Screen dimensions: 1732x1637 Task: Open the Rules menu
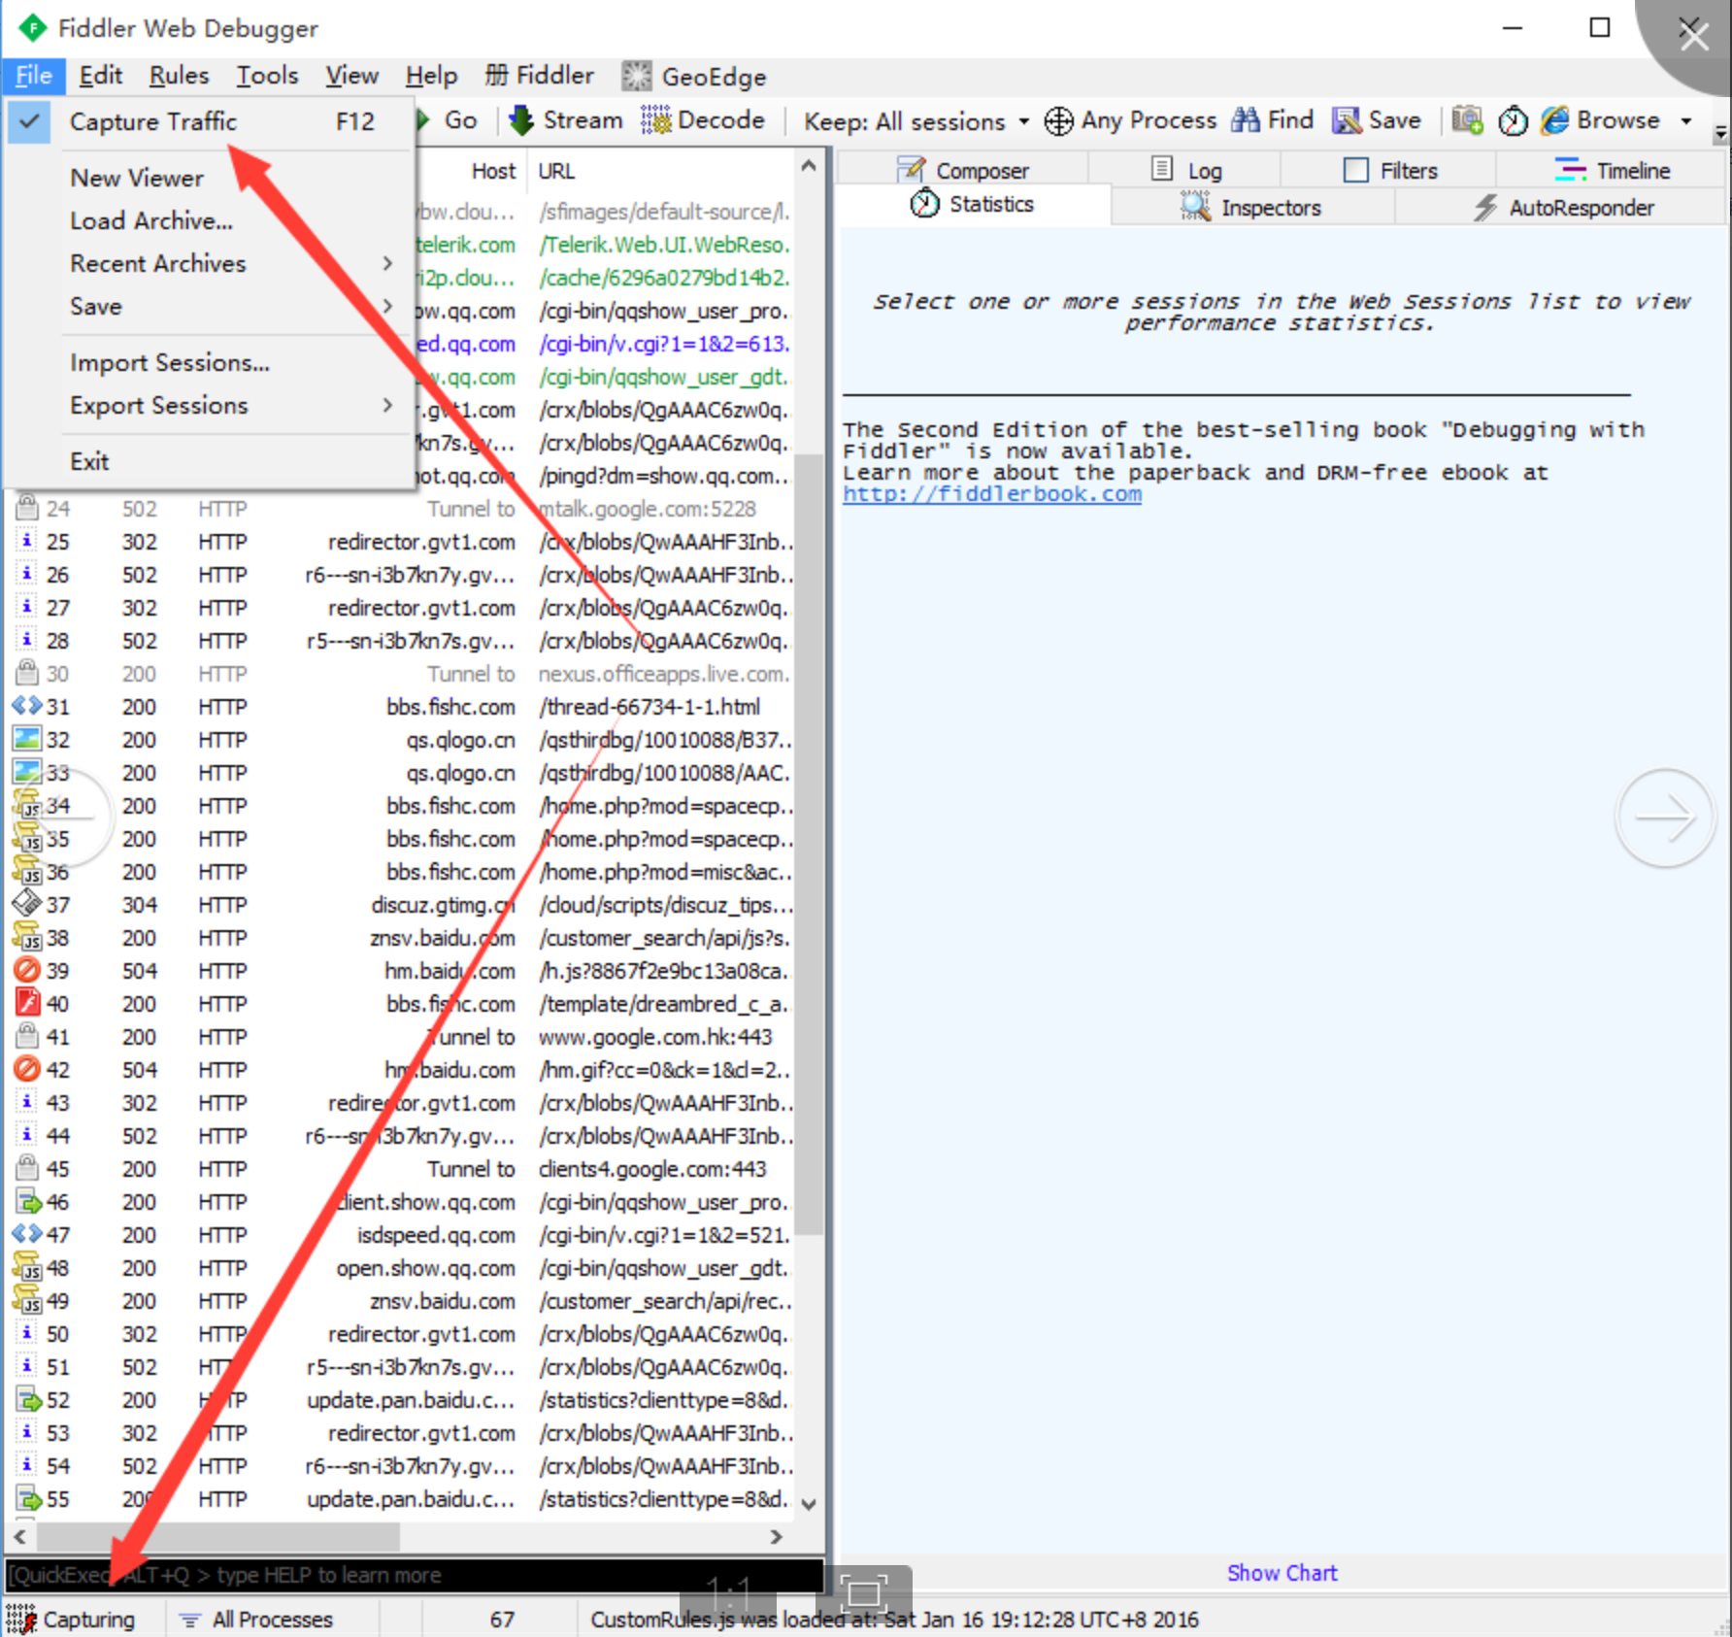179,76
